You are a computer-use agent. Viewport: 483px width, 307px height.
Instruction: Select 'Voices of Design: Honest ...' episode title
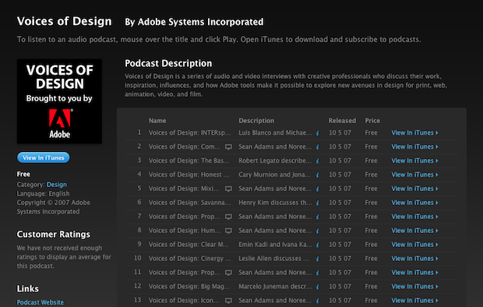pos(189,175)
